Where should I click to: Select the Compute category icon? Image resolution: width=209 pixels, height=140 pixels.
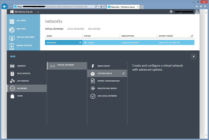click(x=12, y=66)
